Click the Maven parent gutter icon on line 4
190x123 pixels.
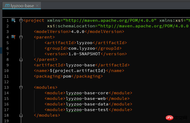pyautogui.click(x=13, y=37)
